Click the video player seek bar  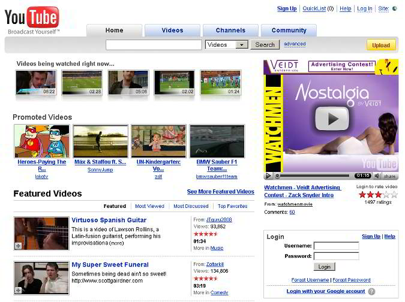[x=312, y=176]
